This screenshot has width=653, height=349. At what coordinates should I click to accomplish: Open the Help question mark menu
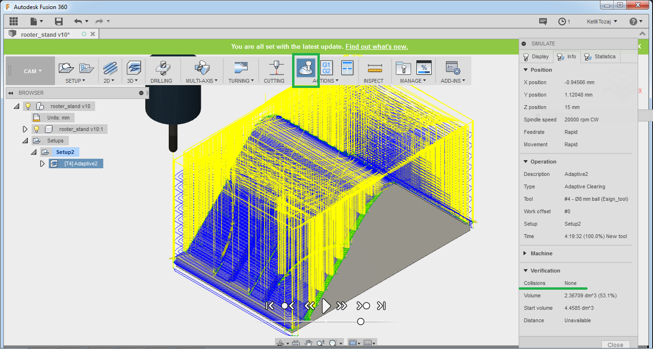(x=636, y=22)
